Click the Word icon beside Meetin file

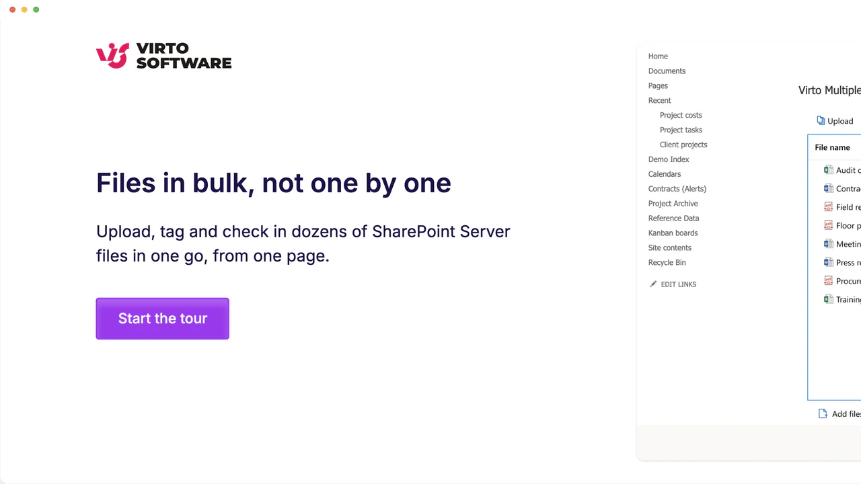(829, 244)
